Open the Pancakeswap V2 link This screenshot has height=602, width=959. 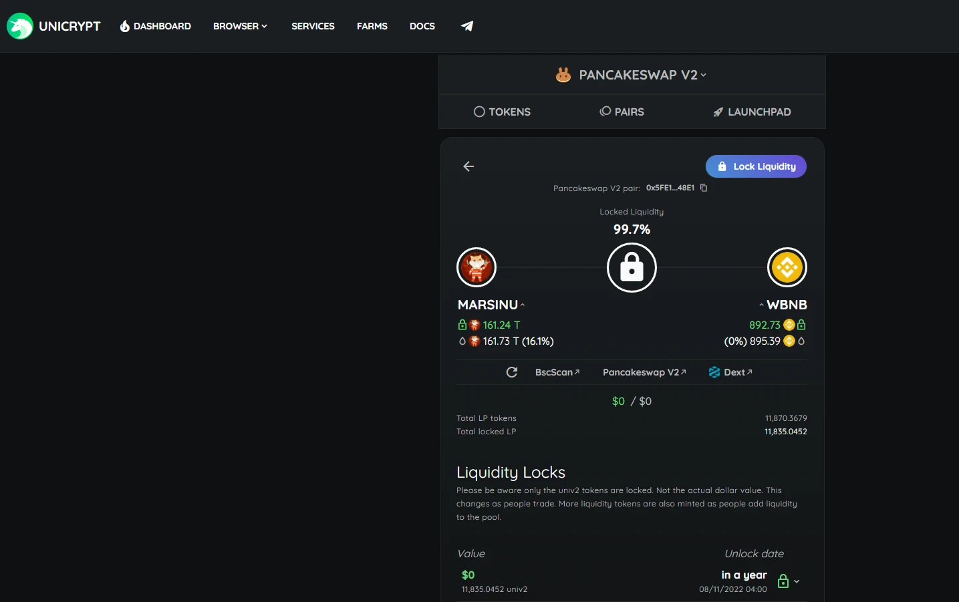pyautogui.click(x=644, y=372)
